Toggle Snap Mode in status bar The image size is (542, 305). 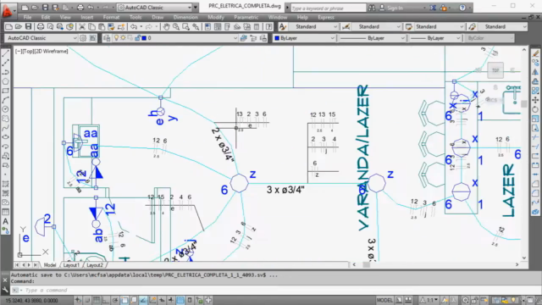(x=87, y=300)
